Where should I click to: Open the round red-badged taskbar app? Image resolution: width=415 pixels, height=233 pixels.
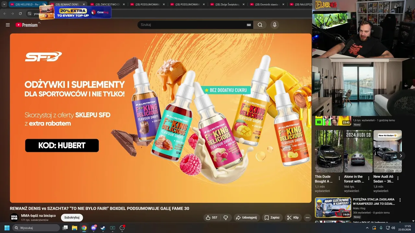[x=122, y=228]
